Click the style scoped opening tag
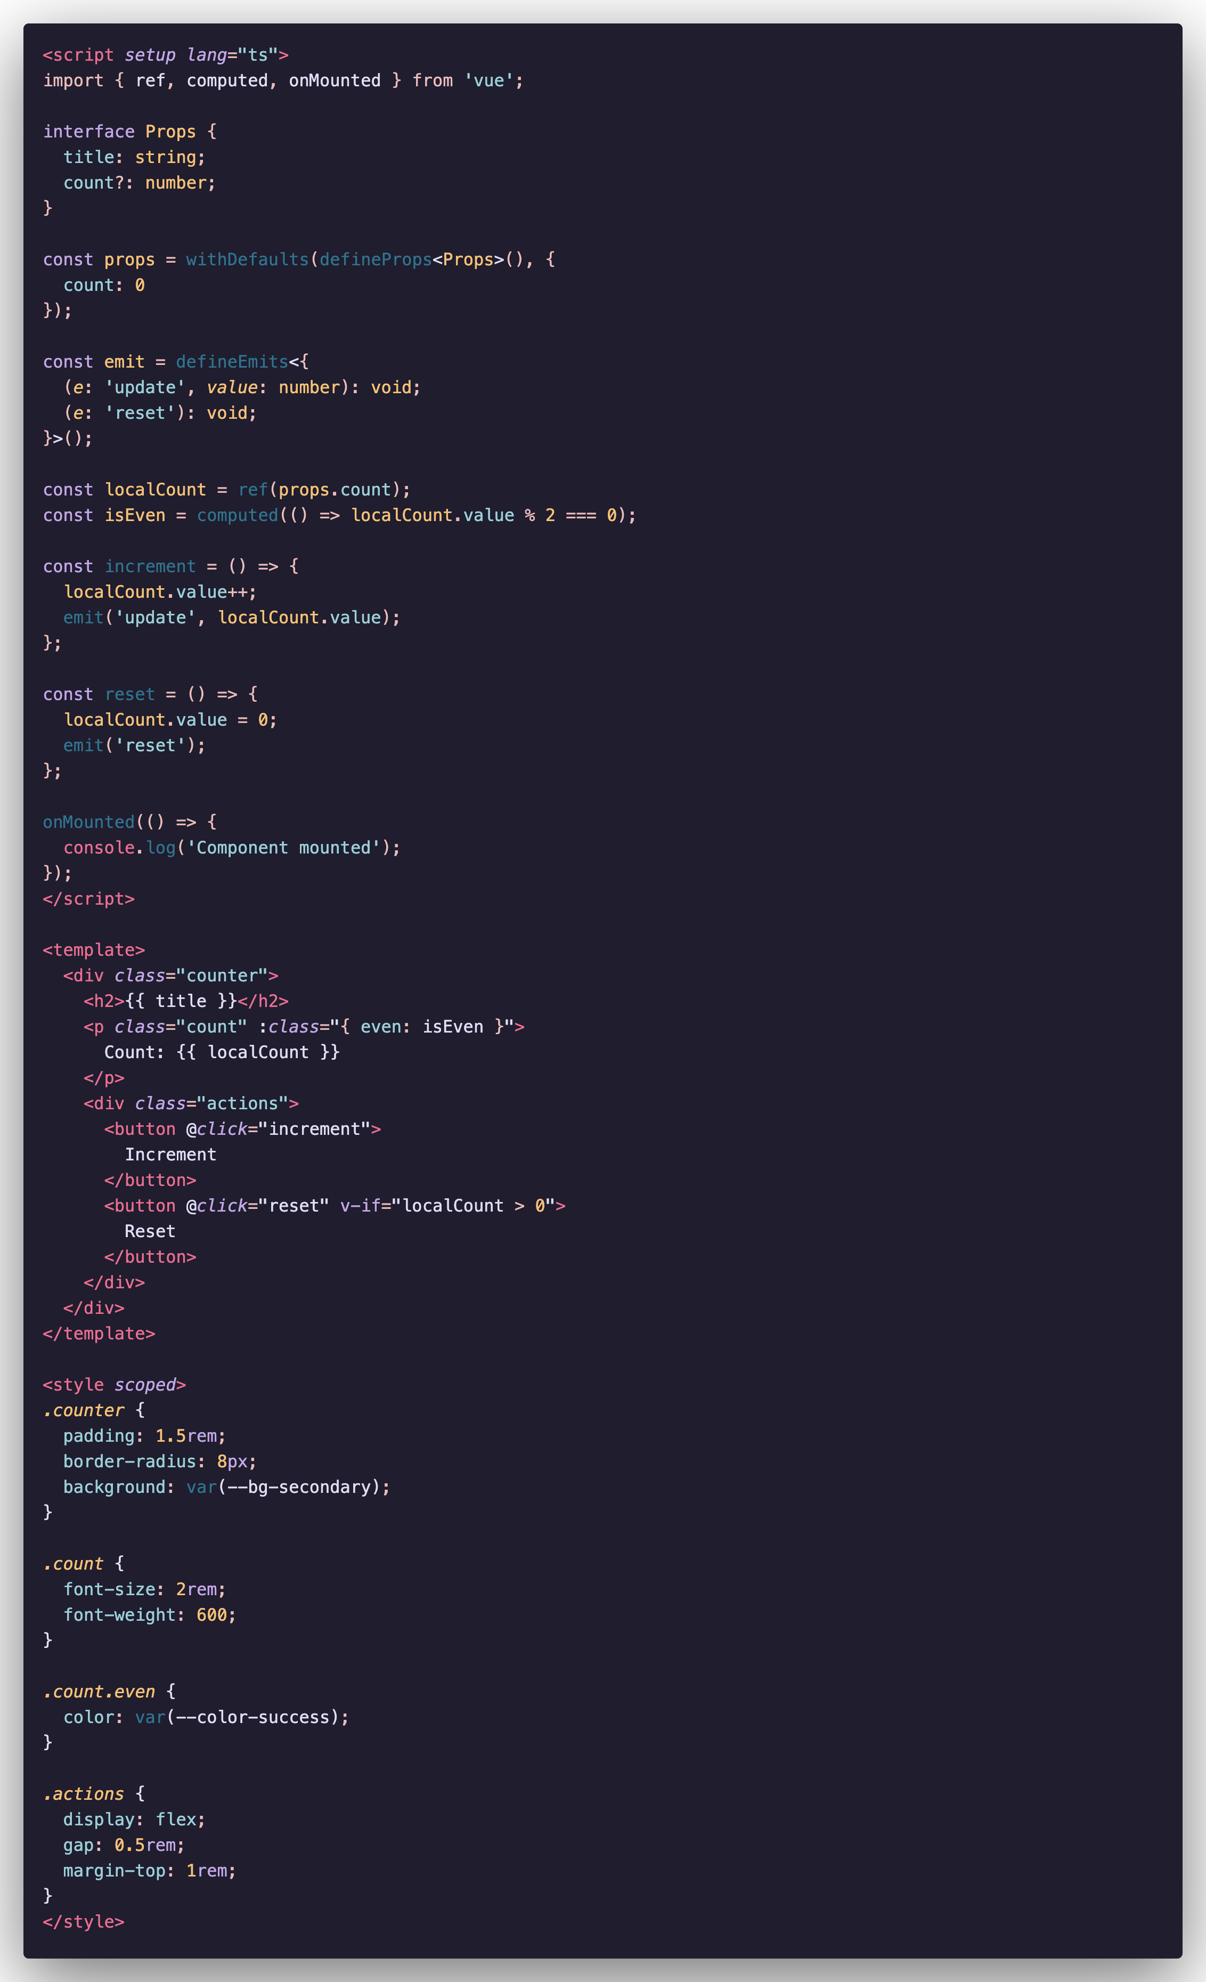Viewport: 1206px width, 1982px height. [x=114, y=1384]
